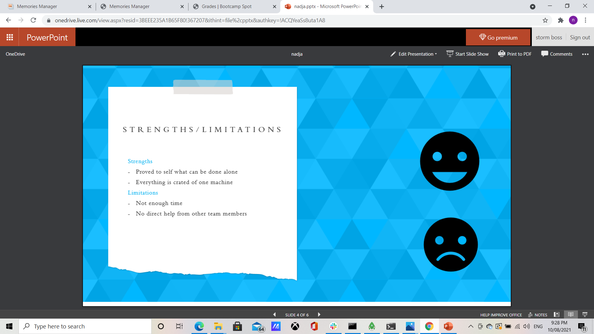Switch to Reading View in status bar
Image resolution: width=594 pixels, height=334 pixels.
570,315
